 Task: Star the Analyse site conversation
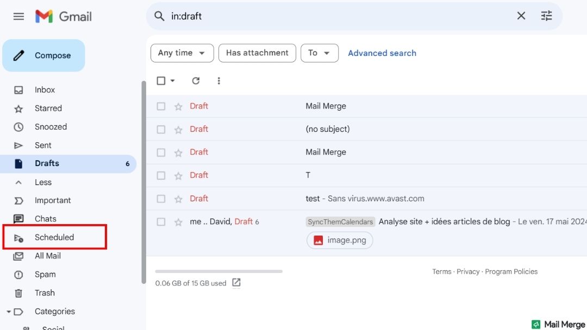tap(178, 223)
